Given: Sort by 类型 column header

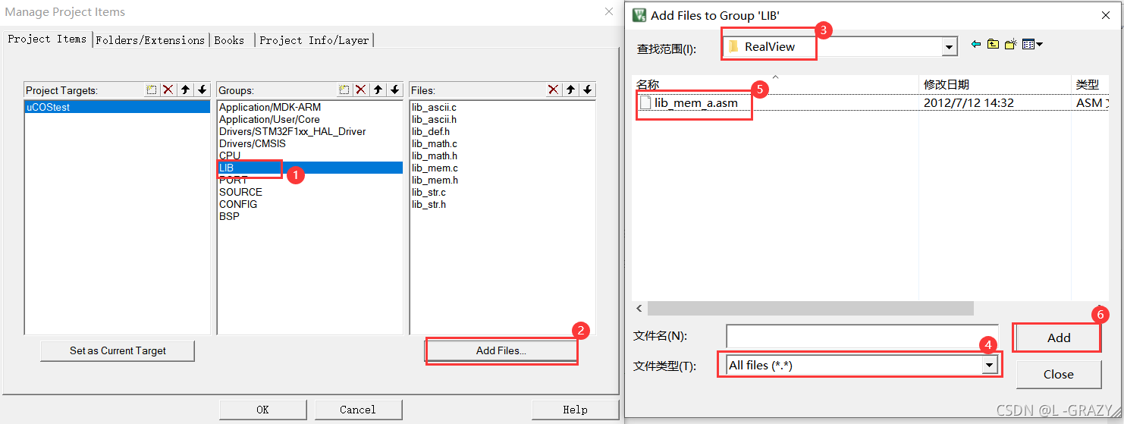Looking at the screenshot, I should tap(1091, 84).
